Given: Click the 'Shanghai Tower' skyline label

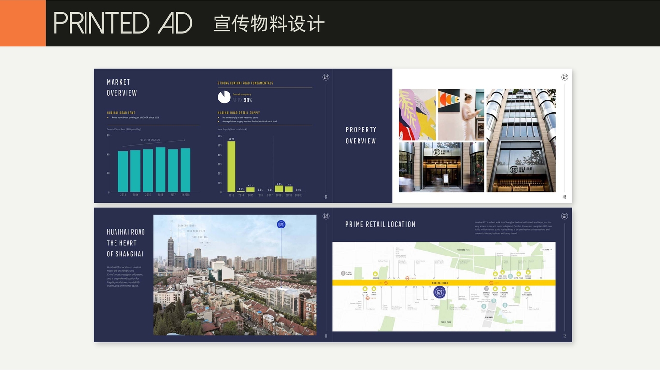Looking at the screenshot, I should click(187, 226).
